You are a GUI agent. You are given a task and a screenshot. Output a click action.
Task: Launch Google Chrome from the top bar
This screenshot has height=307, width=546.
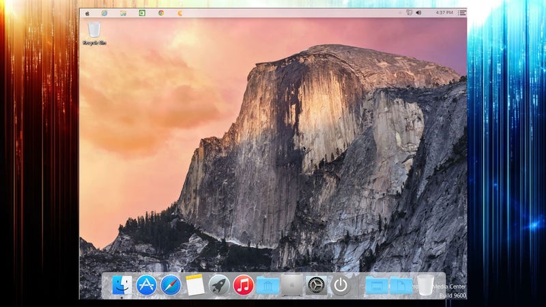coord(161,13)
